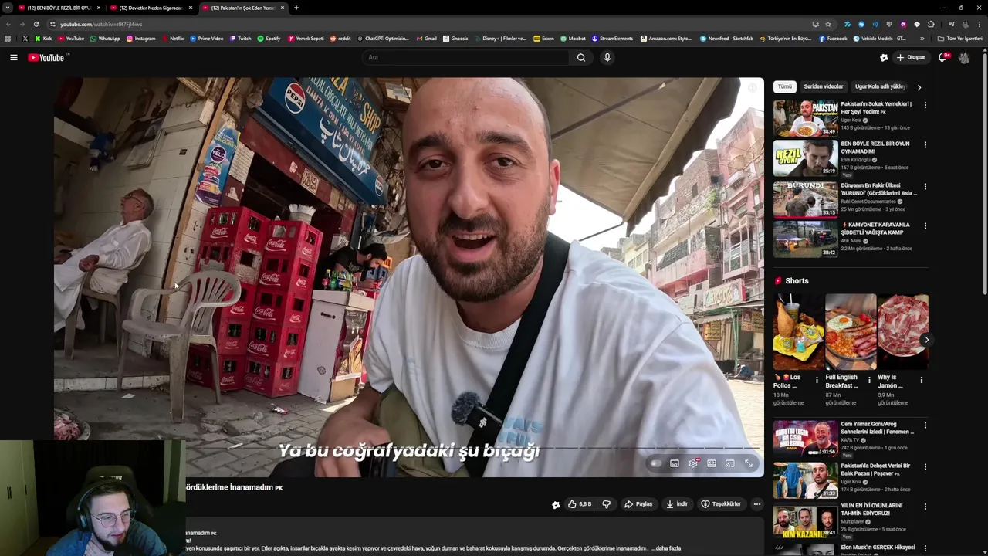Image resolution: width=988 pixels, height=556 pixels.
Task: Open the reddit bookmark
Action: [x=340, y=38]
